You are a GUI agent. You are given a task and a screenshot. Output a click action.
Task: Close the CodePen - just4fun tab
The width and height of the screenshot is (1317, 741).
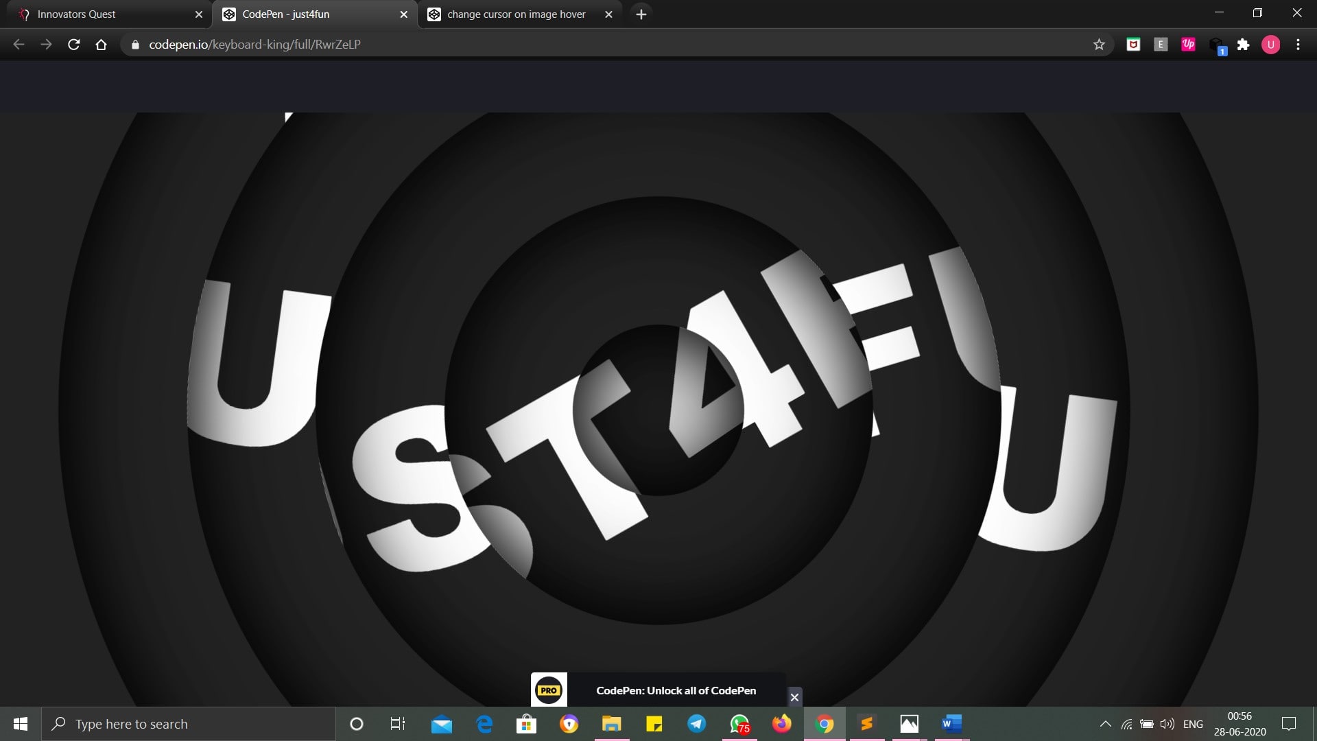(403, 14)
